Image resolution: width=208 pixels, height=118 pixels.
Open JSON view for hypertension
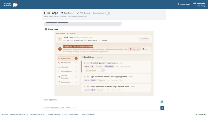point(102,70)
